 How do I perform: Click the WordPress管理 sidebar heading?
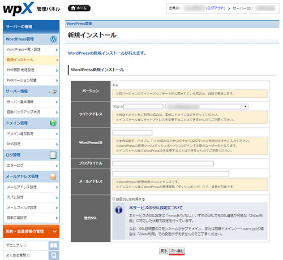point(20,39)
